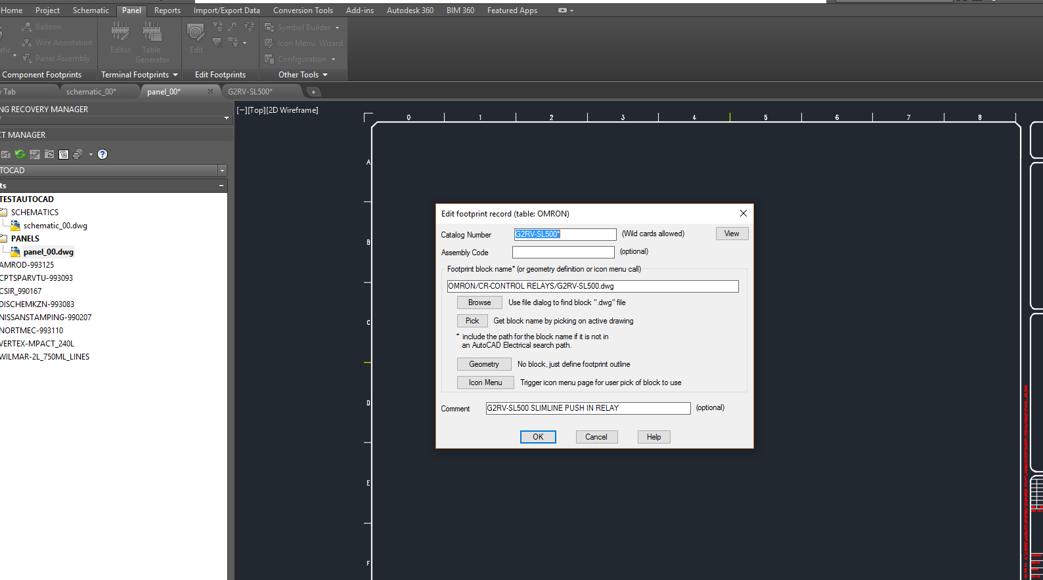Select panel_00.dwg in the project tree

pyautogui.click(x=49, y=252)
